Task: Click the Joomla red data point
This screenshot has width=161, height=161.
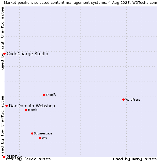Action: pos(26,110)
